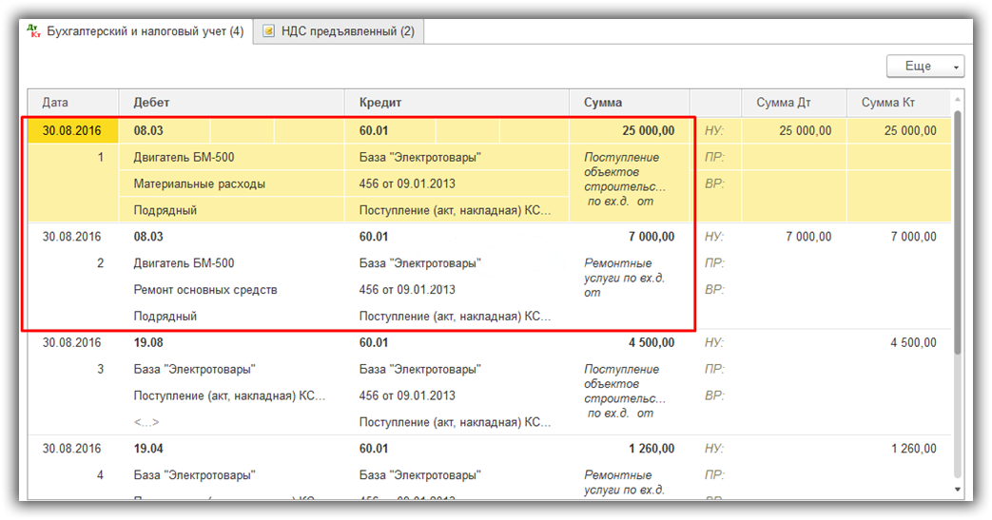Select debit account 19.08 in row 3
This screenshot has height=520, width=992.
coord(148,342)
